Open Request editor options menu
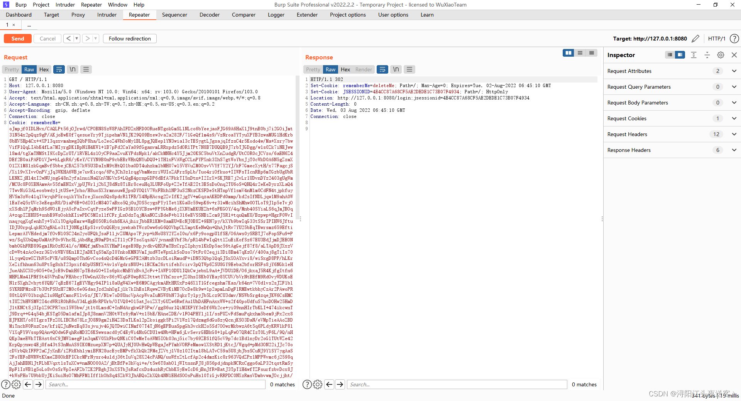This screenshot has height=401, width=741. pos(86,69)
